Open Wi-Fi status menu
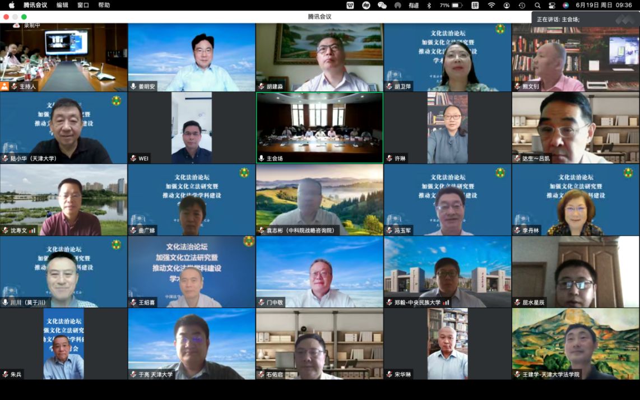 point(491,5)
